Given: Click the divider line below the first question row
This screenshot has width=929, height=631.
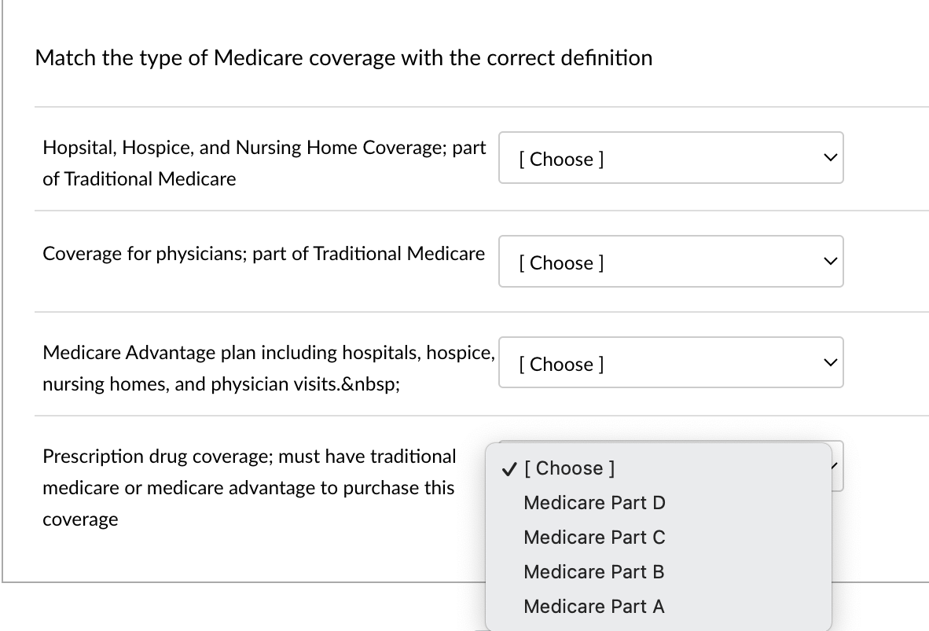Looking at the screenshot, I should 480,211.
